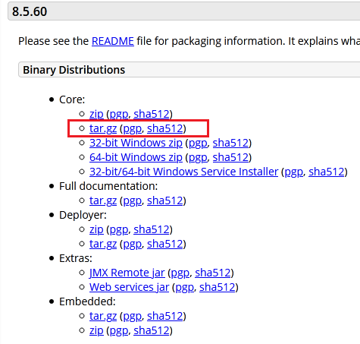Download Full documentation tar.gz

point(103,200)
